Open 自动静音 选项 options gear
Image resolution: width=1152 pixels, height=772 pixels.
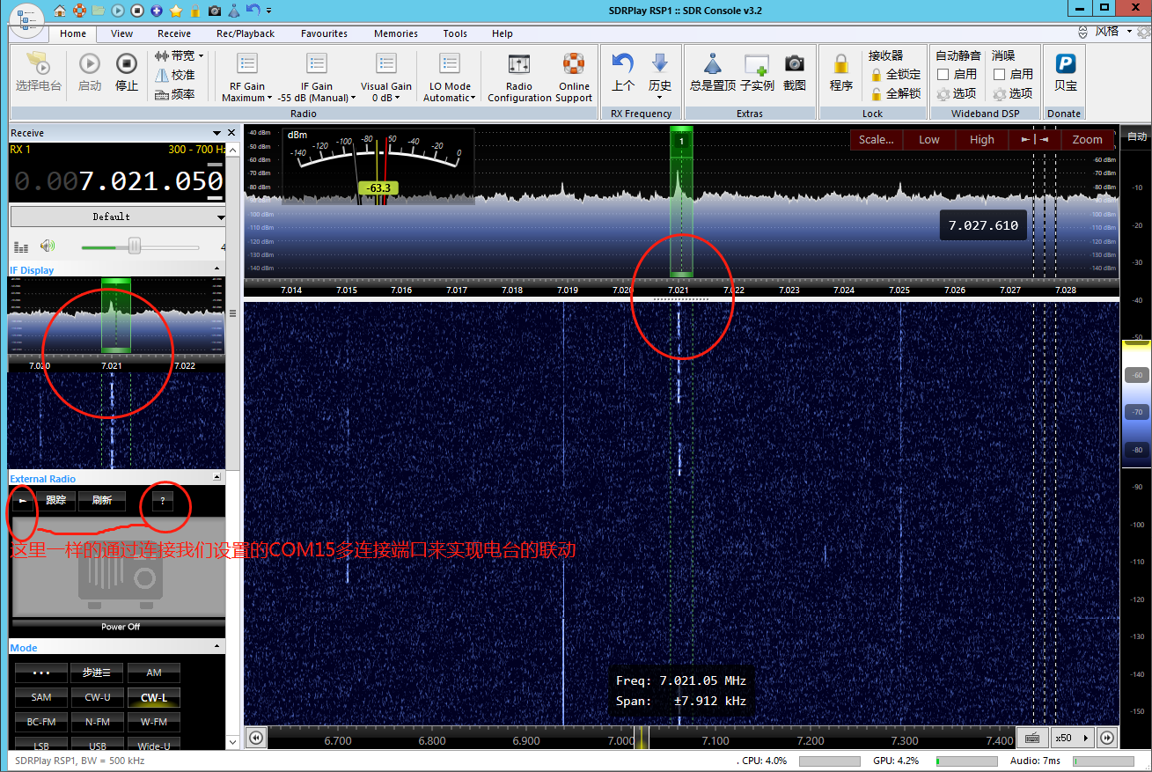pyautogui.click(x=957, y=93)
